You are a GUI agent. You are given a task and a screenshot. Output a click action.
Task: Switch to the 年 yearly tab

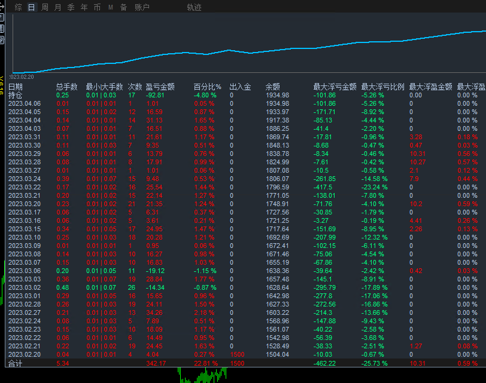click(x=84, y=7)
